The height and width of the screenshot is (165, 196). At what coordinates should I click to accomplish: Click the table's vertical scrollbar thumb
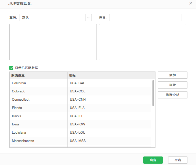(153, 93)
